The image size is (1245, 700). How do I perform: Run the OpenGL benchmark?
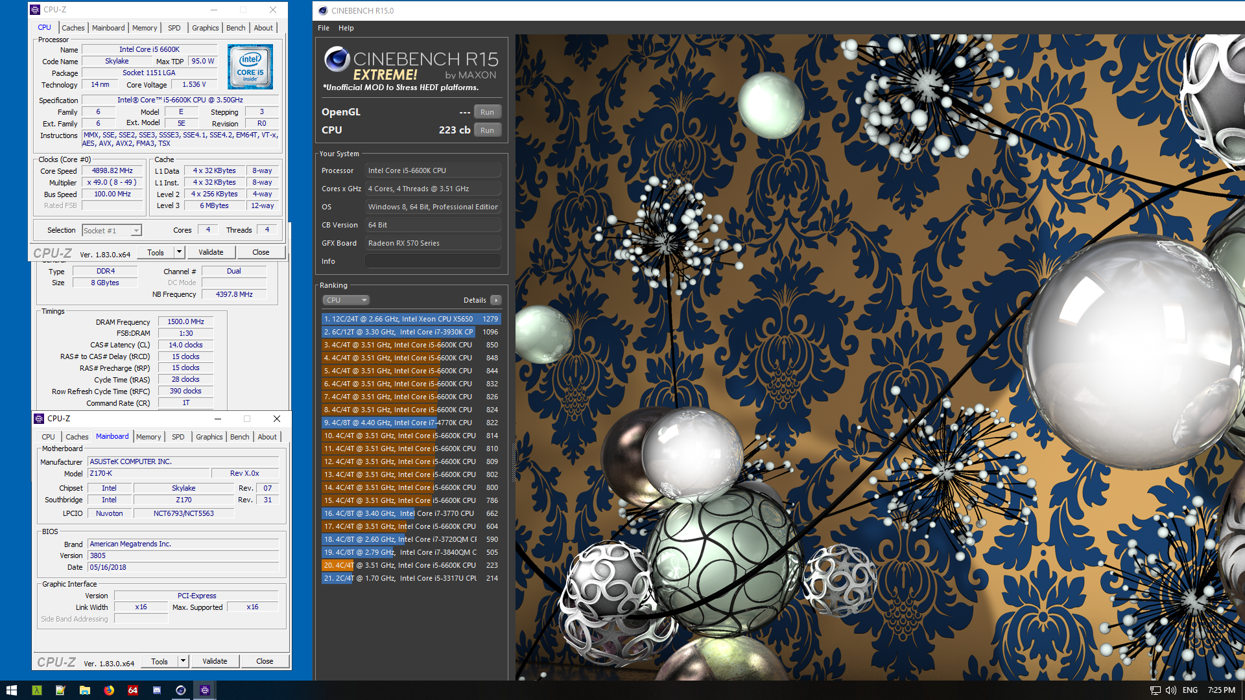pyautogui.click(x=487, y=112)
